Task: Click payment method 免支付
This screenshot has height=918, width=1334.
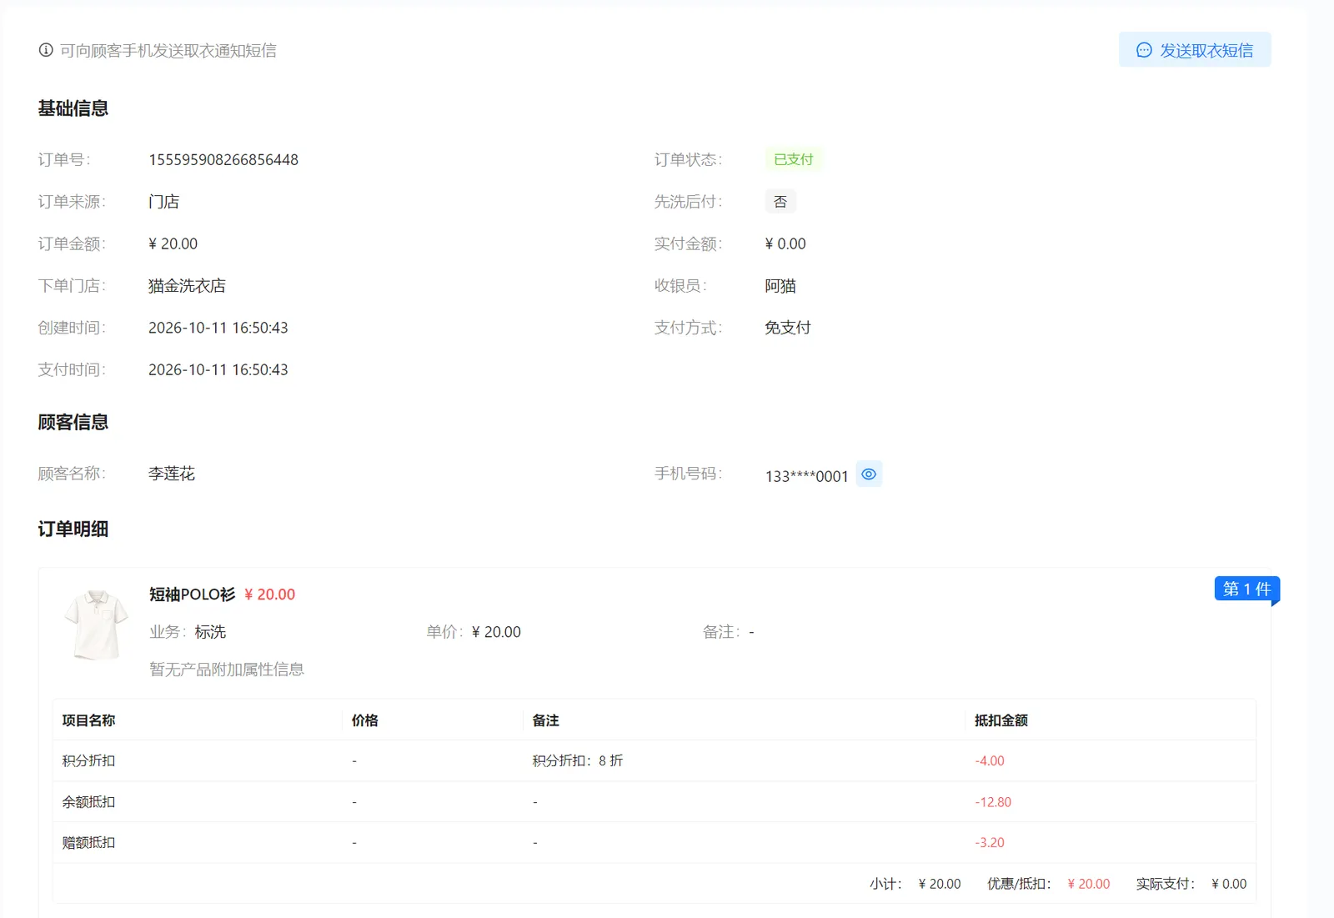Action: (788, 328)
